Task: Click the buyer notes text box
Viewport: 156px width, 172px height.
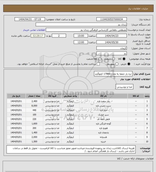Action: 71,150
